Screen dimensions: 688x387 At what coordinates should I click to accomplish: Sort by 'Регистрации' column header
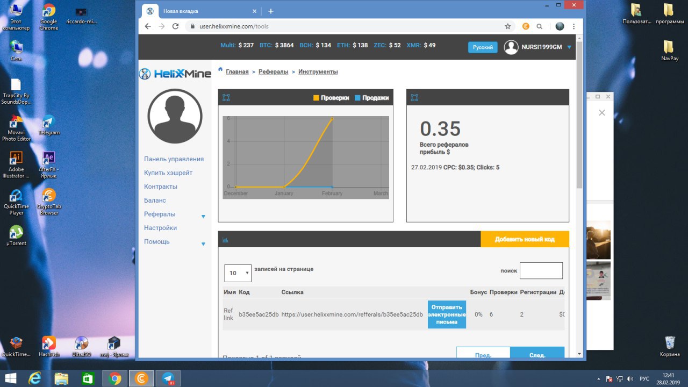click(x=538, y=292)
